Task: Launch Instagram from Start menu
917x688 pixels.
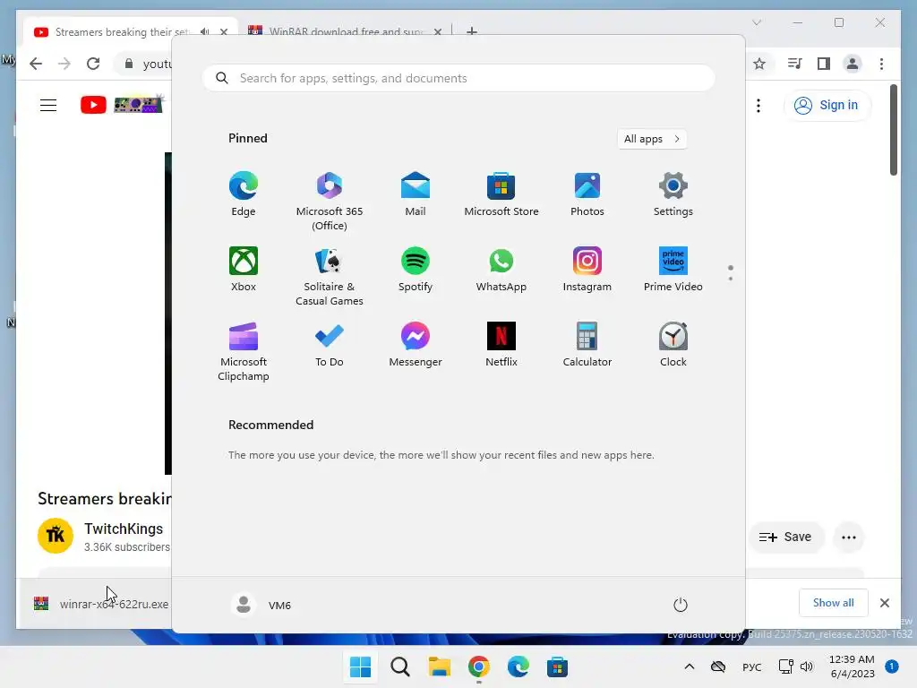Action: pos(587,270)
